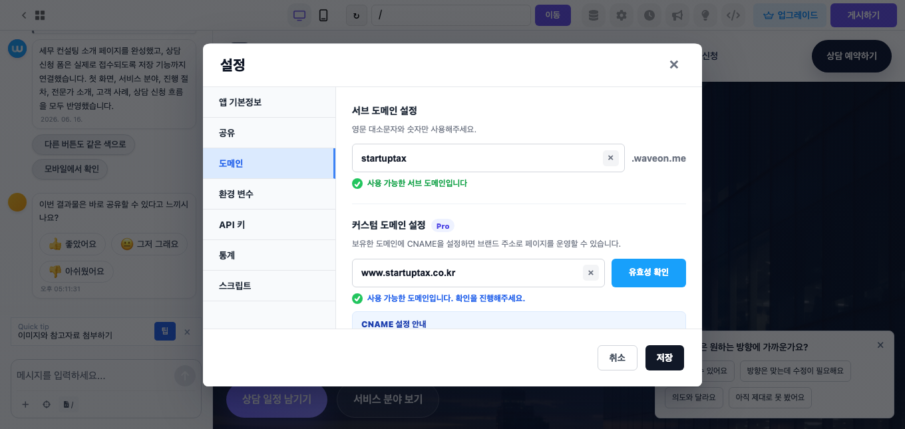Go to the API 키 tab

[x=269, y=225]
